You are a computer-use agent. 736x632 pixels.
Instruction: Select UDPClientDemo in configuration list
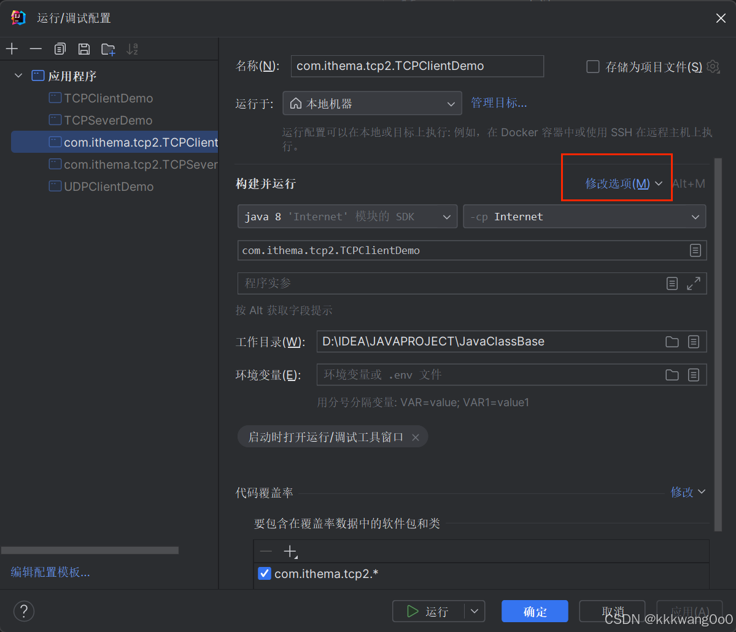[x=109, y=187]
